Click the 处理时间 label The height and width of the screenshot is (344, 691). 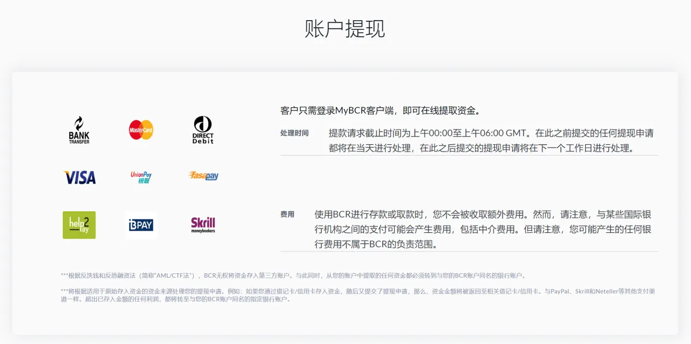tap(295, 133)
